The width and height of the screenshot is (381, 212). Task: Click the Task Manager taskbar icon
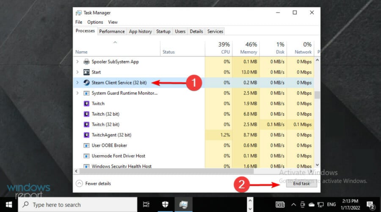[x=183, y=205]
